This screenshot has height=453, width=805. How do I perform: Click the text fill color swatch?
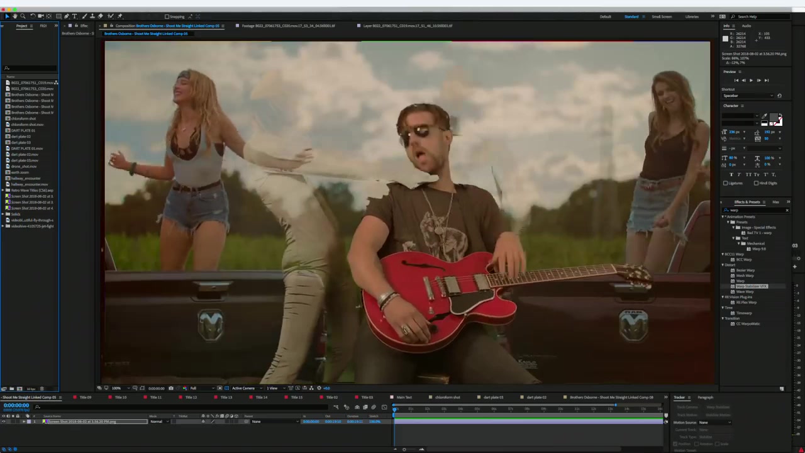click(774, 118)
